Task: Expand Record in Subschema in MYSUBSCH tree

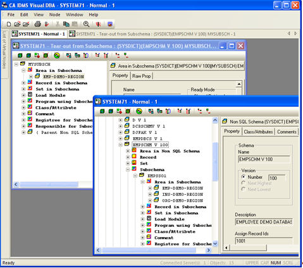Action: (x=23, y=83)
